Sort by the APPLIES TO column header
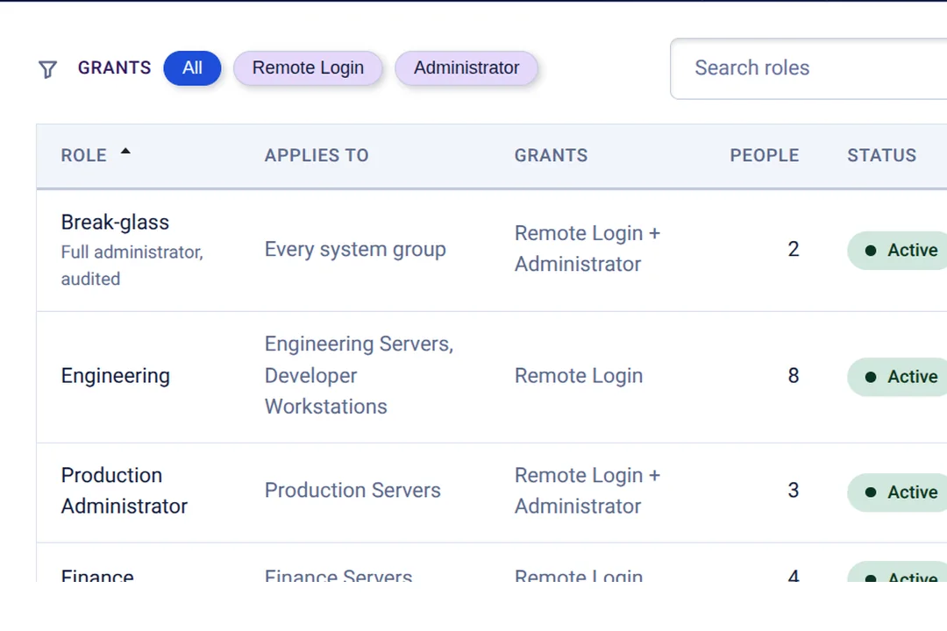The image size is (947, 631). (x=317, y=155)
